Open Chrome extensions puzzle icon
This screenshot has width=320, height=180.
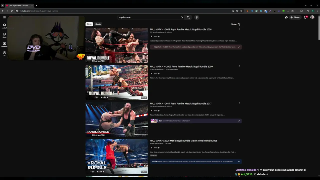click(301, 11)
